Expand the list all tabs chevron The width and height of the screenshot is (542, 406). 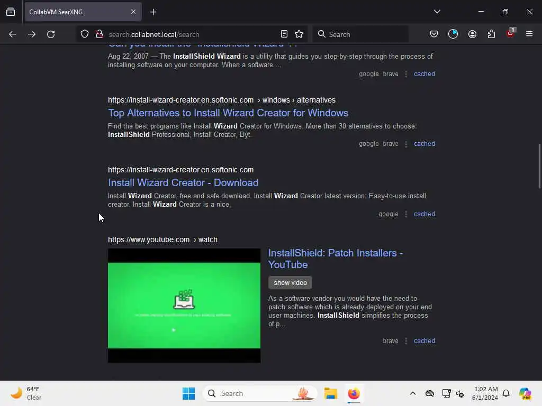point(437,12)
